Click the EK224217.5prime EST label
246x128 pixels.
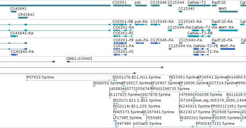[195, 112]
